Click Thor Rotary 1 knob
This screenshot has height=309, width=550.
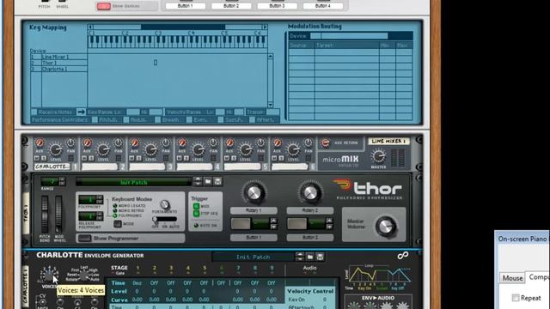254,193
